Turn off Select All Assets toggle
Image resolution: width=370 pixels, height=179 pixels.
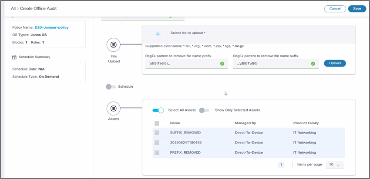[x=158, y=110]
